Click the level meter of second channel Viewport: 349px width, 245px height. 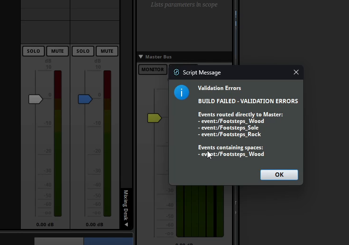coord(107,143)
